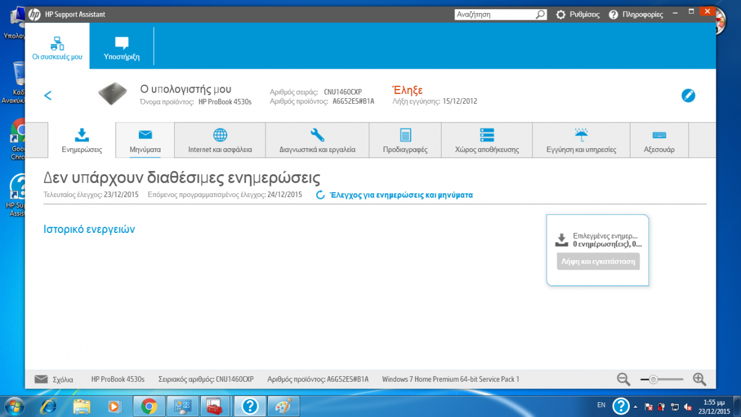Screen dimensions: 741x417
Task: Open the Πληροφορίες help menu
Action: 636,14
